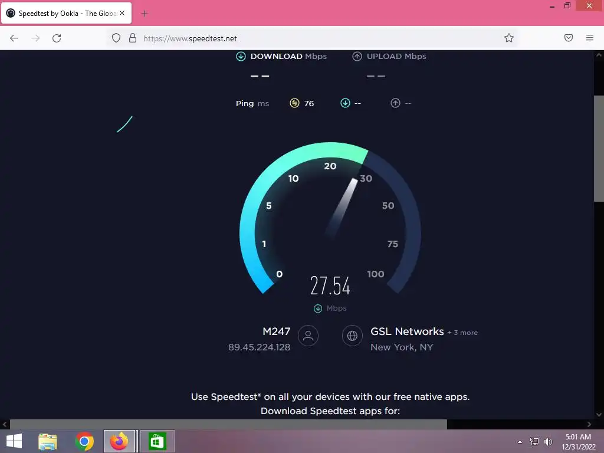Click the GSL Networks server name
604x453 pixels.
(407, 331)
